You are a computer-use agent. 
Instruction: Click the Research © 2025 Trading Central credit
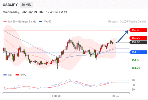point(127,22)
